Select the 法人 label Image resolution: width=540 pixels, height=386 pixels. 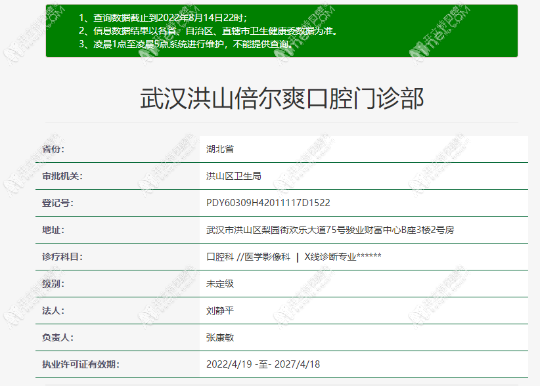(x=53, y=311)
